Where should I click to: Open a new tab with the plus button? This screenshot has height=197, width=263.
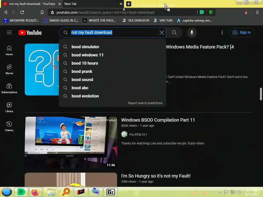(128, 4)
